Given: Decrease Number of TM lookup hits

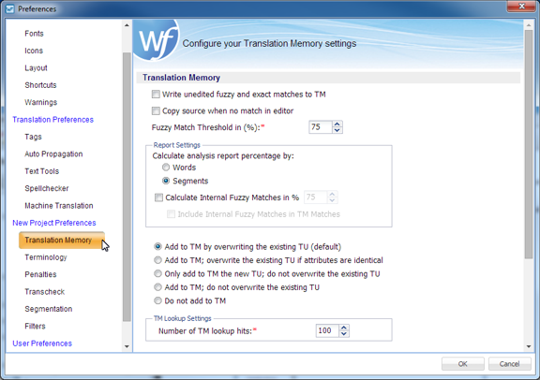Looking at the screenshot, I should click(344, 333).
